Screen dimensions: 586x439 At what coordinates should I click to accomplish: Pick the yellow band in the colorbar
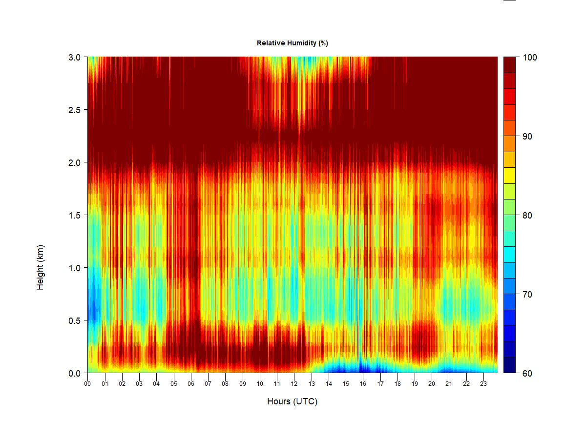[x=510, y=176]
